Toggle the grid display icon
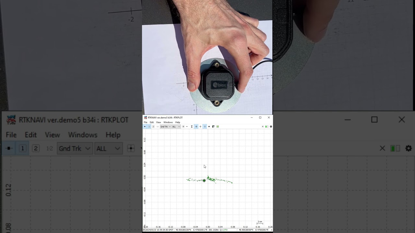 point(205,127)
